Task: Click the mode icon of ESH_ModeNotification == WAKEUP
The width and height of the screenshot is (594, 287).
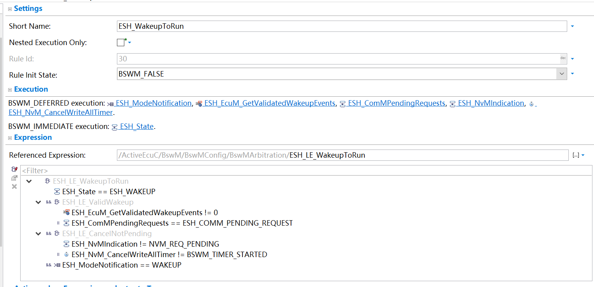Action: 57,265
